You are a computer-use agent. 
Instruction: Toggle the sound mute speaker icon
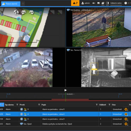coord(94,3)
